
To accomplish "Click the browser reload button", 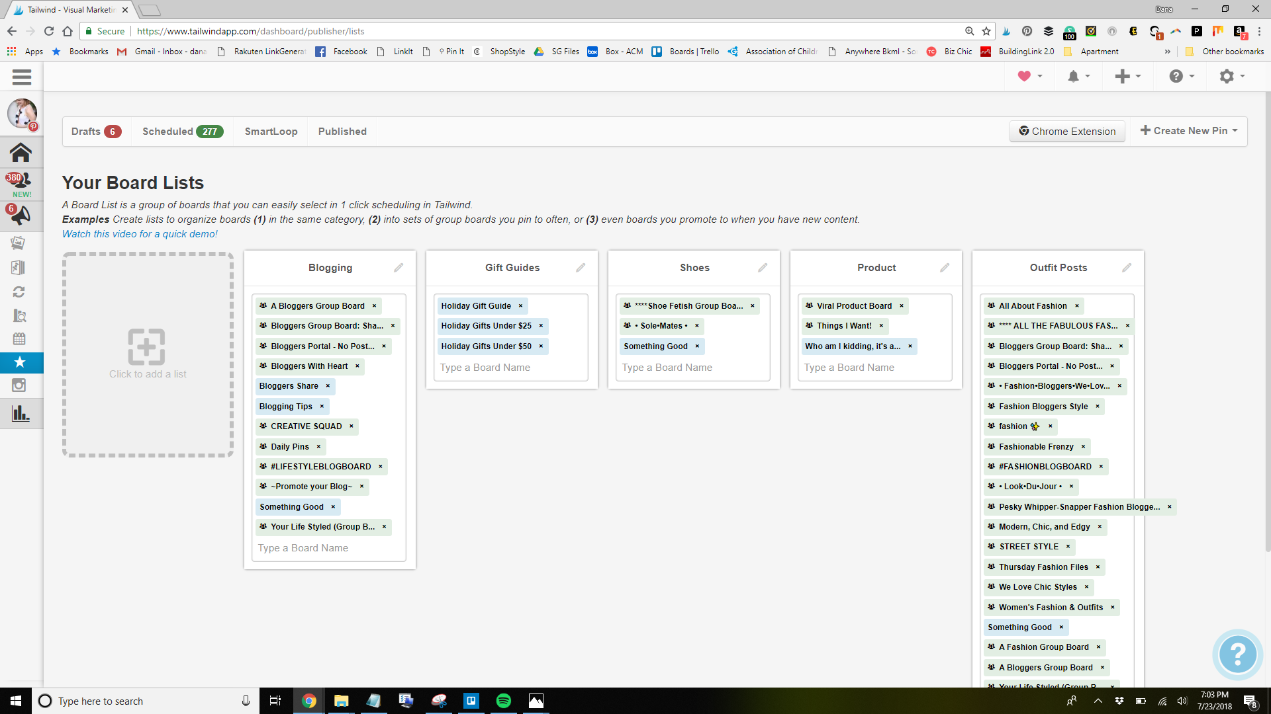I will pyautogui.click(x=49, y=31).
